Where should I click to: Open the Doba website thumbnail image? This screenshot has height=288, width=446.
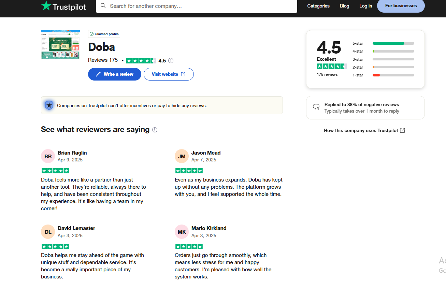pyautogui.click(x=60, y=44)
